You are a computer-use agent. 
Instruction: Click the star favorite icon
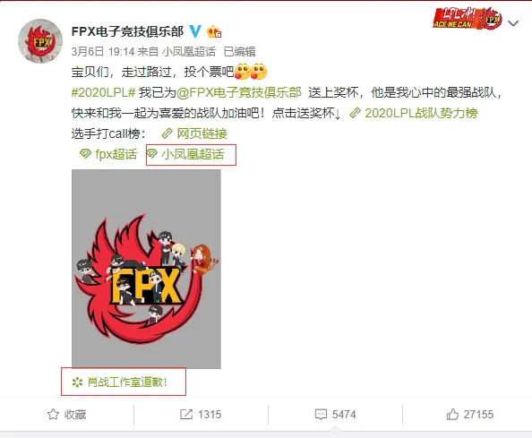click(x=53, y=414)
